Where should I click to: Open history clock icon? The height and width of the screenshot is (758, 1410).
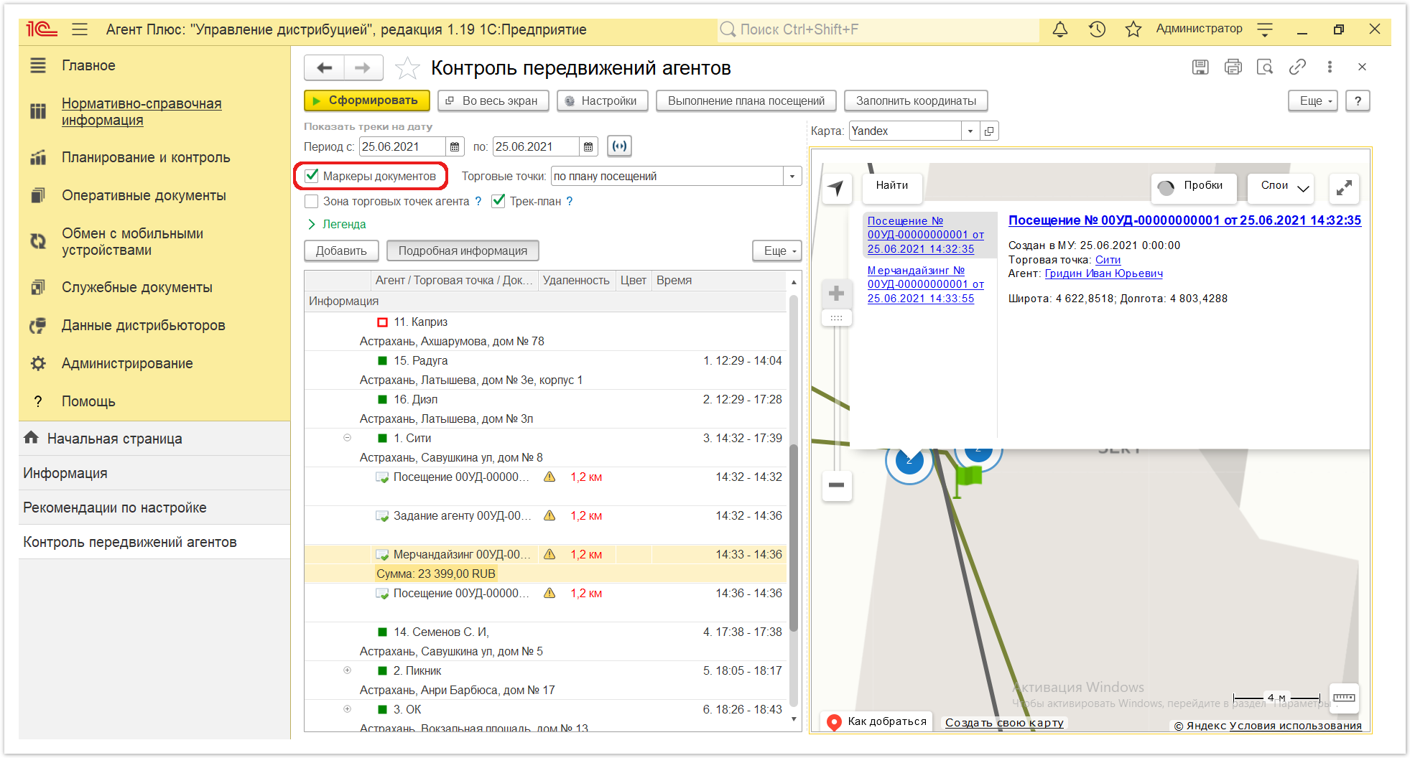1097,29
